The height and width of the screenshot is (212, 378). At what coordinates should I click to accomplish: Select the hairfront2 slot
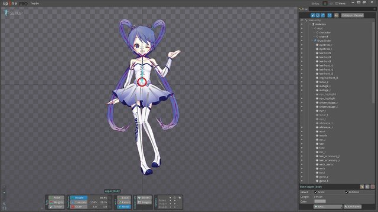pos(325,57)
